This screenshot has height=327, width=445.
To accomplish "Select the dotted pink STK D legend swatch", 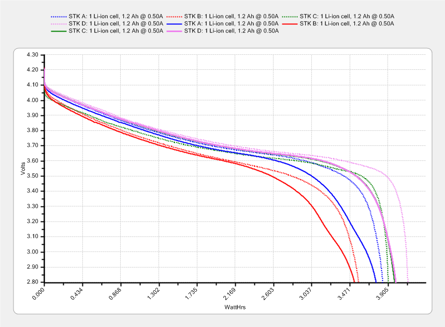I will (59, 23).
